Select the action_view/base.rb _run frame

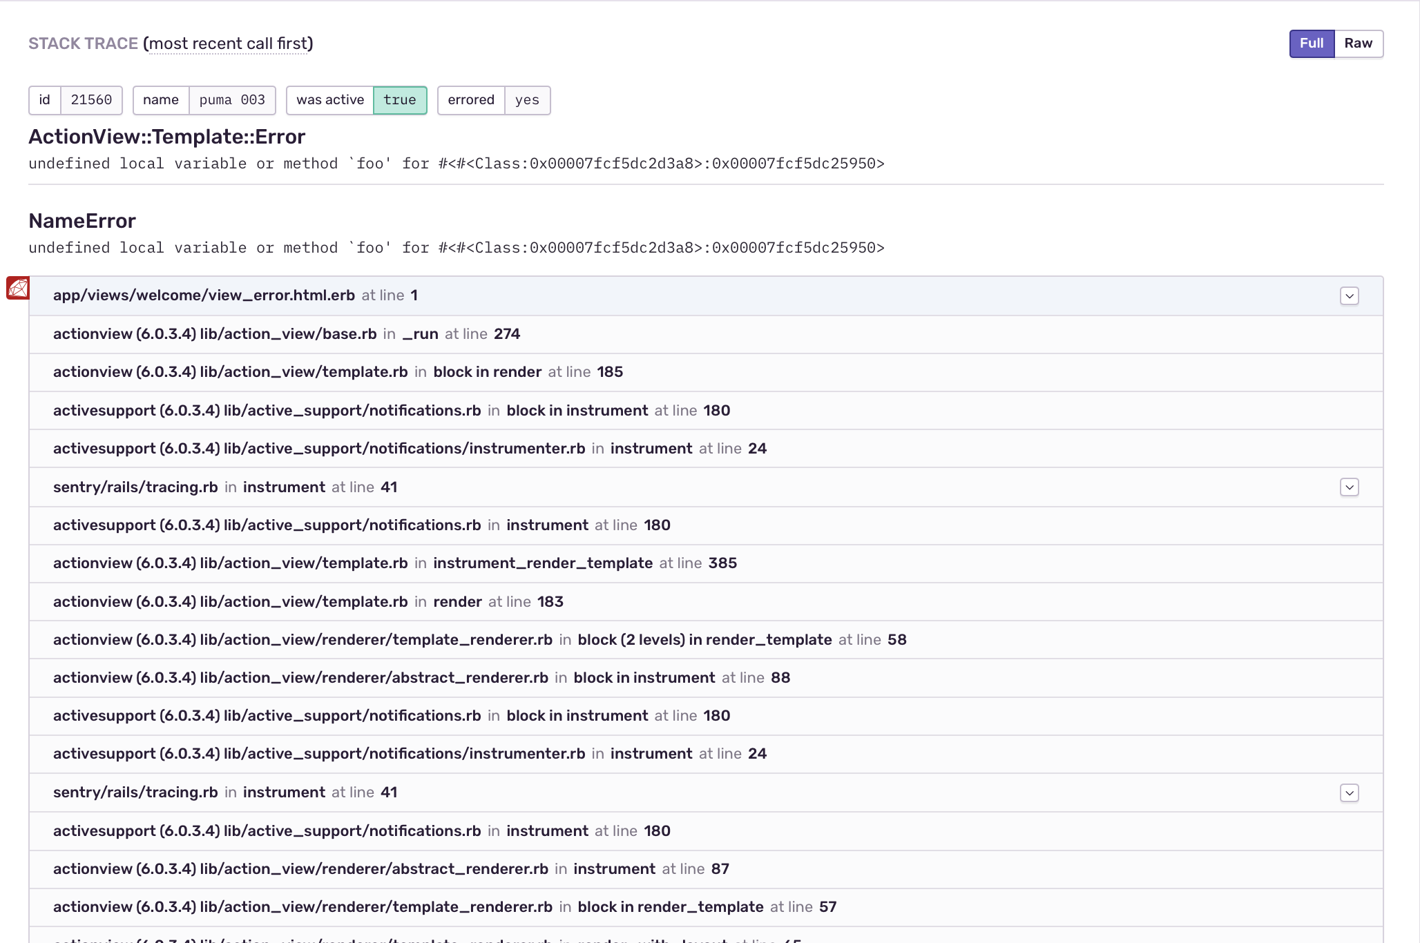(x=287, y=334)
